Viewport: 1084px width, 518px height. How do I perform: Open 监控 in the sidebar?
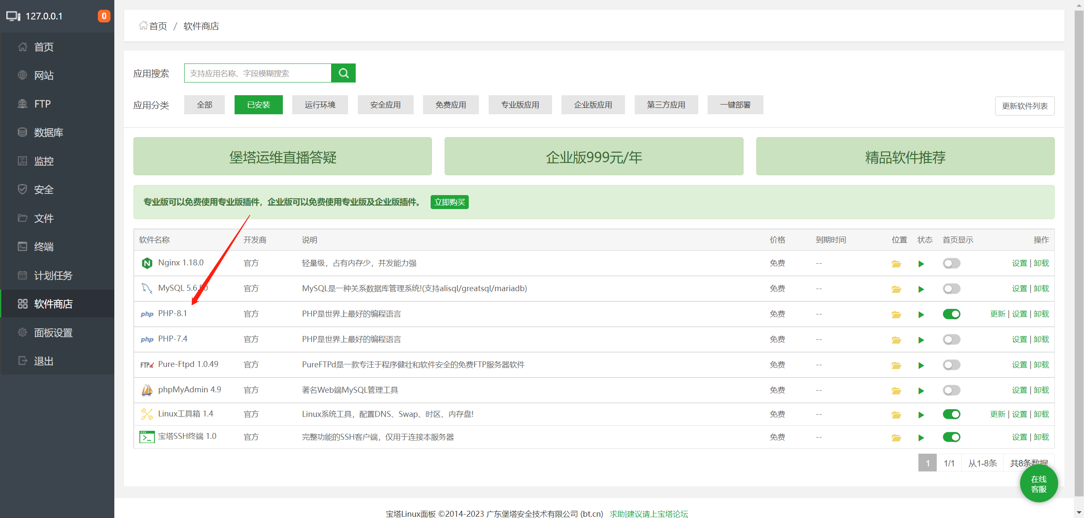point(57,161)
